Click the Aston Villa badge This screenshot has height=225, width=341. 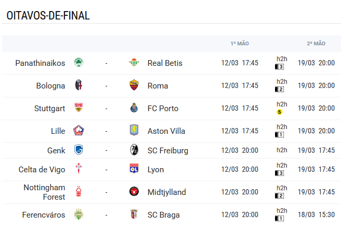(134, 131)
